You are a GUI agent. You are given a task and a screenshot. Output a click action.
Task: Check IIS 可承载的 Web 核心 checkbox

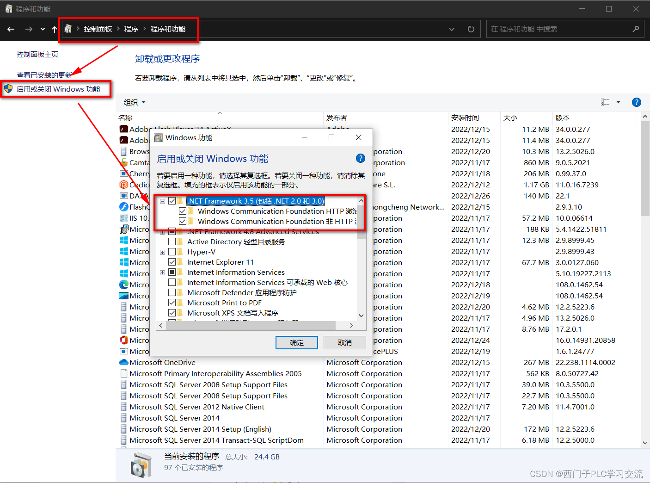(x=172, y=282)
